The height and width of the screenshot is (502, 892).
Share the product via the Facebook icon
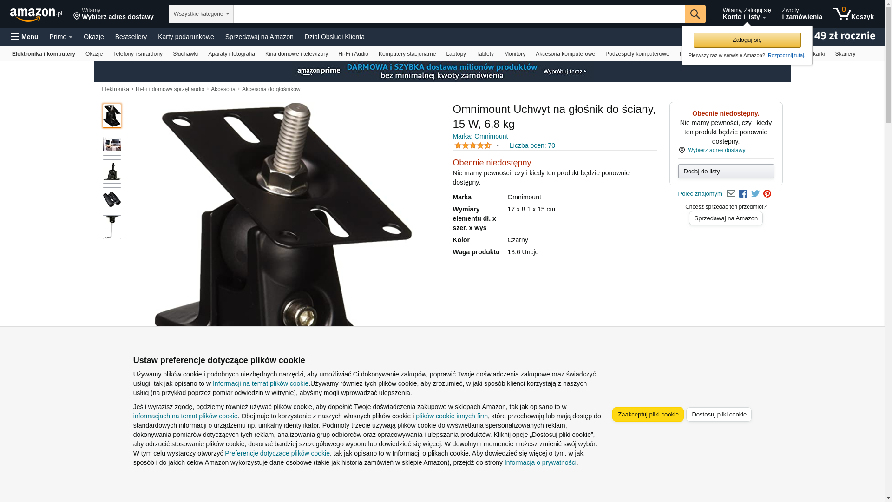(743, 194)
